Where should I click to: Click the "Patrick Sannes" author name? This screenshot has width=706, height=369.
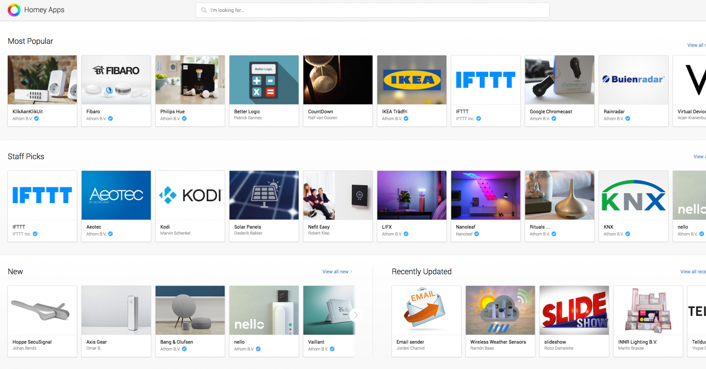248,118
